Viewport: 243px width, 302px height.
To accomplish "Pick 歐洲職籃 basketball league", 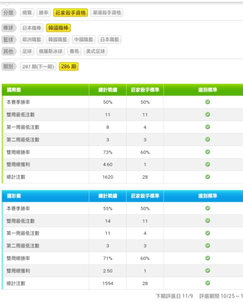I will tap(32, 39).
